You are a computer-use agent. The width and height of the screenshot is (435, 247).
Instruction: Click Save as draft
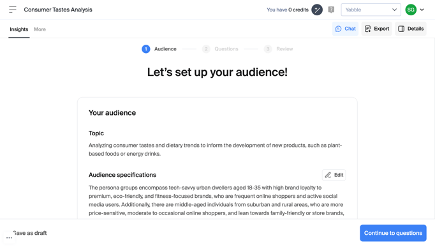click(x=30, y=233)
